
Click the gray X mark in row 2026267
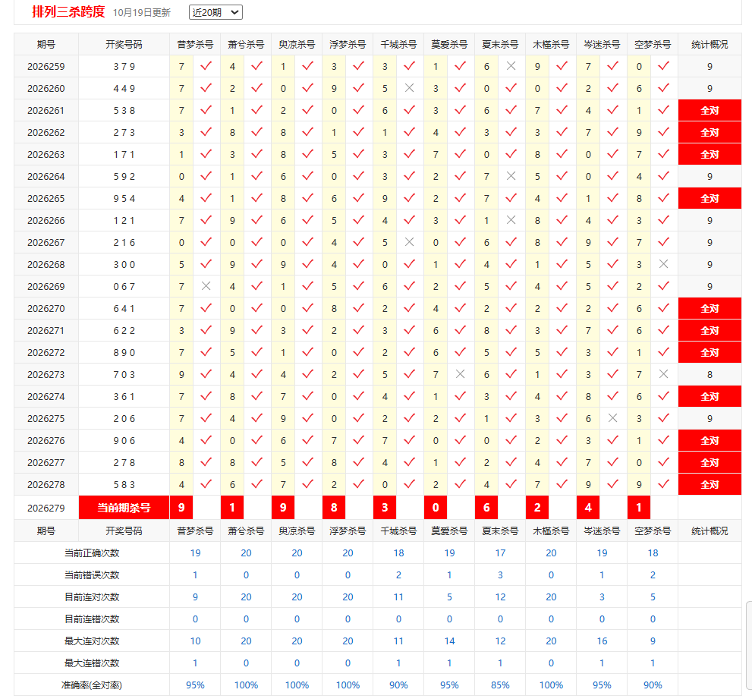410,243
